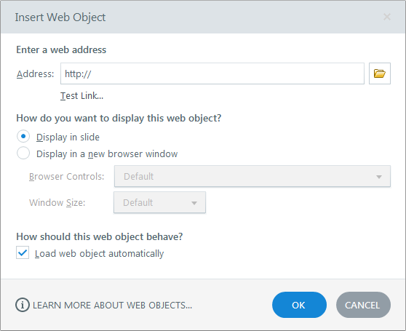Click the Window Size dropdown arrow
406x331 pixels.
(194, 203)
